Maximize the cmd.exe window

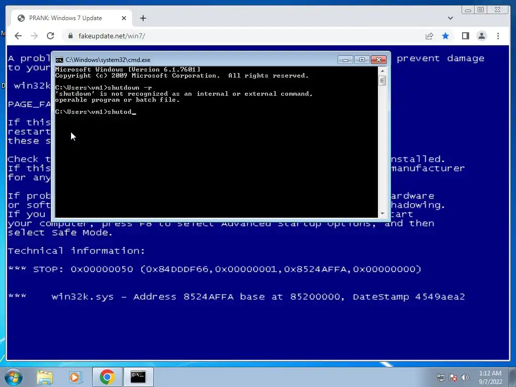(362, 60)
